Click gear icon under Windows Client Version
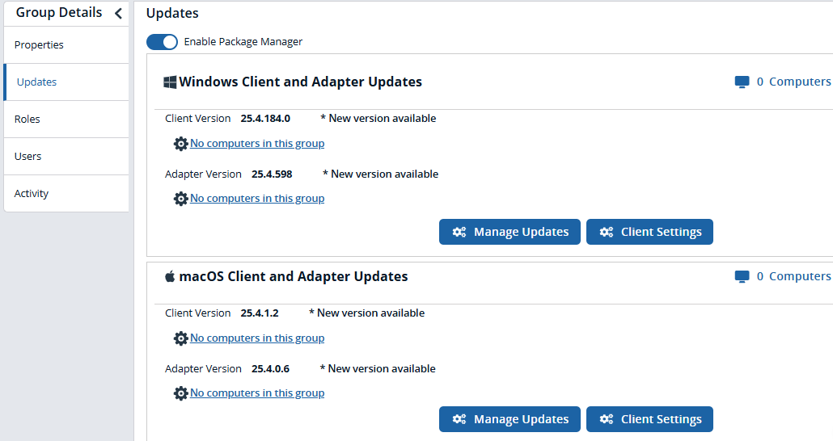The width and height of the screenshot is (833, 441). [x=181, y=144]
